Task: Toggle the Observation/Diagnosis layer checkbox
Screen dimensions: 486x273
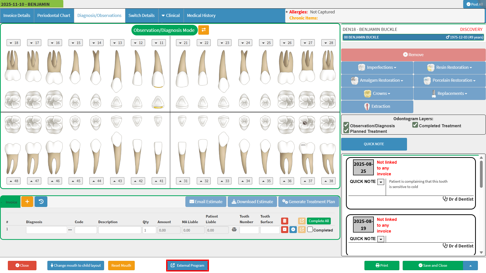Action: [346, 125]
